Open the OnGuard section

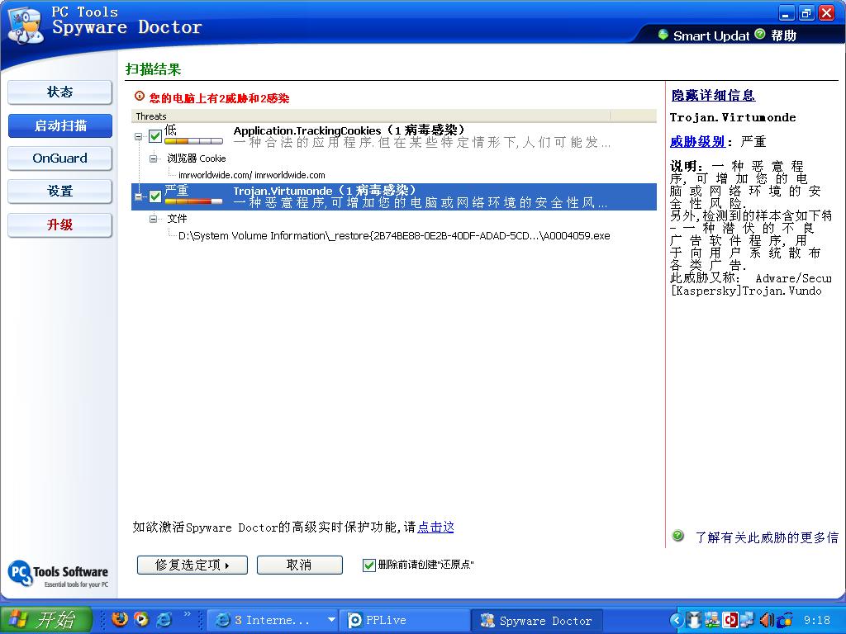[x=59, y=158]
